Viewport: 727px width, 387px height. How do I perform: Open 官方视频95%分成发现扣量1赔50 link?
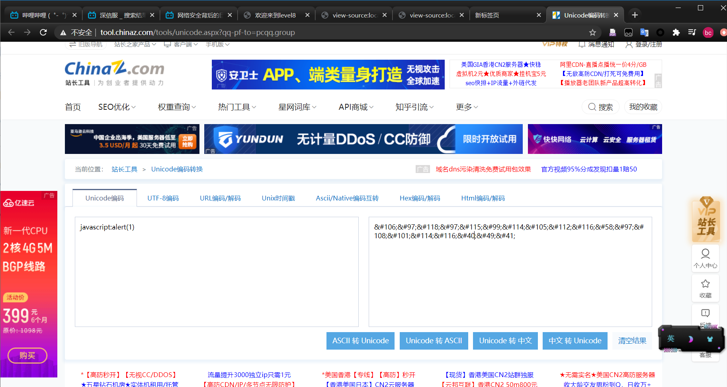pos(589,169)
